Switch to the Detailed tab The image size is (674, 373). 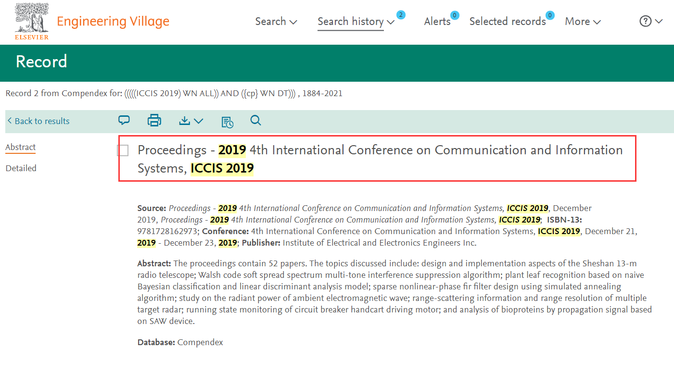click(21, 168)
